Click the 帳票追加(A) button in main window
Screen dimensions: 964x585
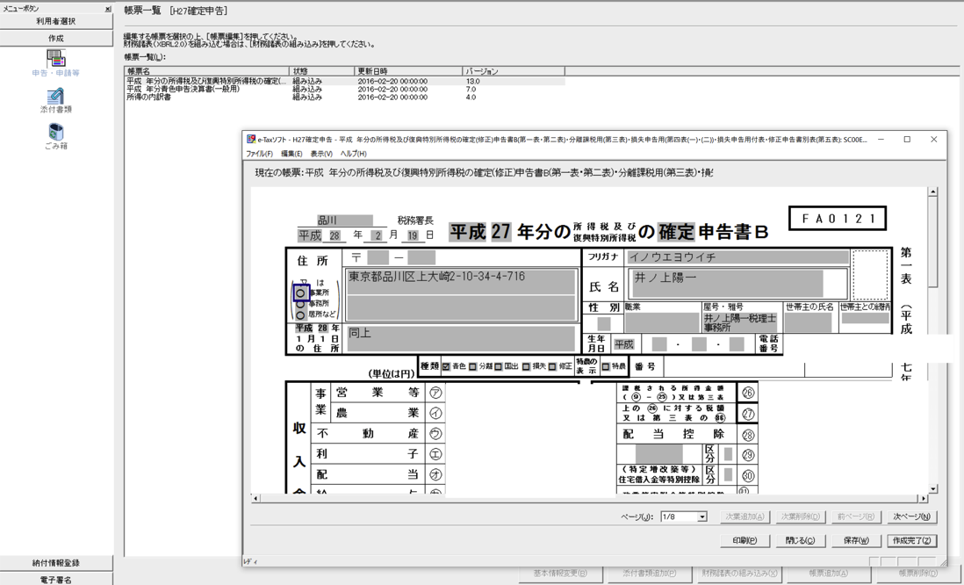(x=828, y=574)
